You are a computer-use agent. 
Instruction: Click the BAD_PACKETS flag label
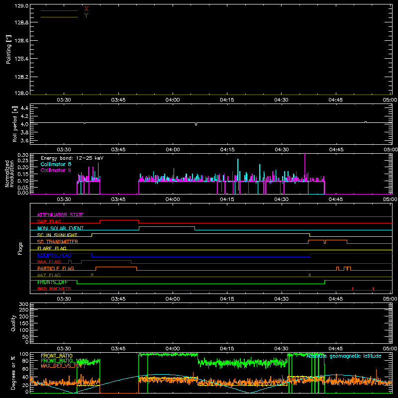point(54,289)
